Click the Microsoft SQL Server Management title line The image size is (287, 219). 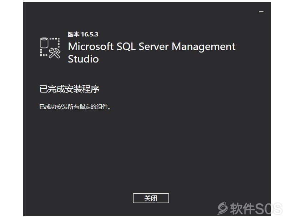[152, 47]
